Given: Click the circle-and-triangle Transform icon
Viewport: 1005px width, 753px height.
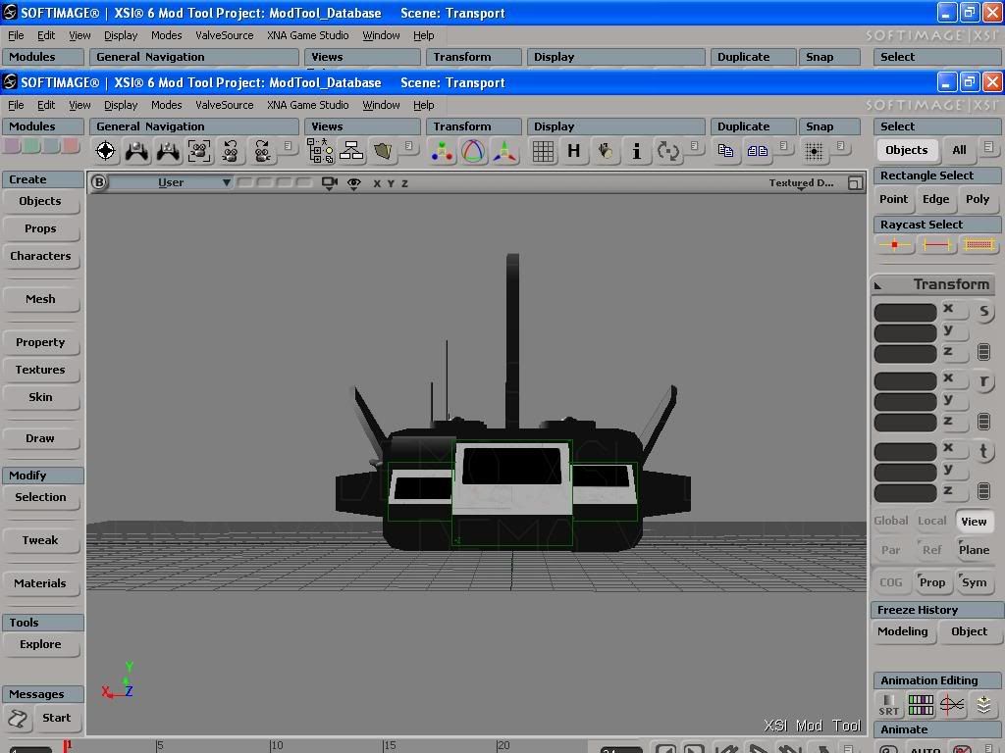Looking at the screenshot, I should (473, 151).
